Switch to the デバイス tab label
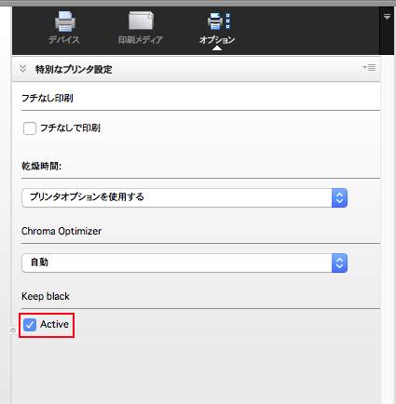This screenshot has width=396, height=404. [x=64, y=40]
